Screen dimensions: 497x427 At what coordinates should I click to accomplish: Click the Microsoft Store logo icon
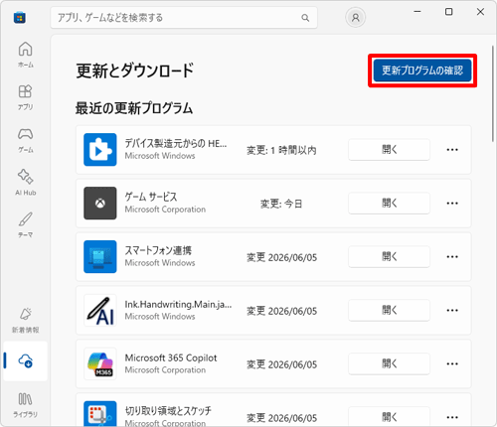point(20,17)
